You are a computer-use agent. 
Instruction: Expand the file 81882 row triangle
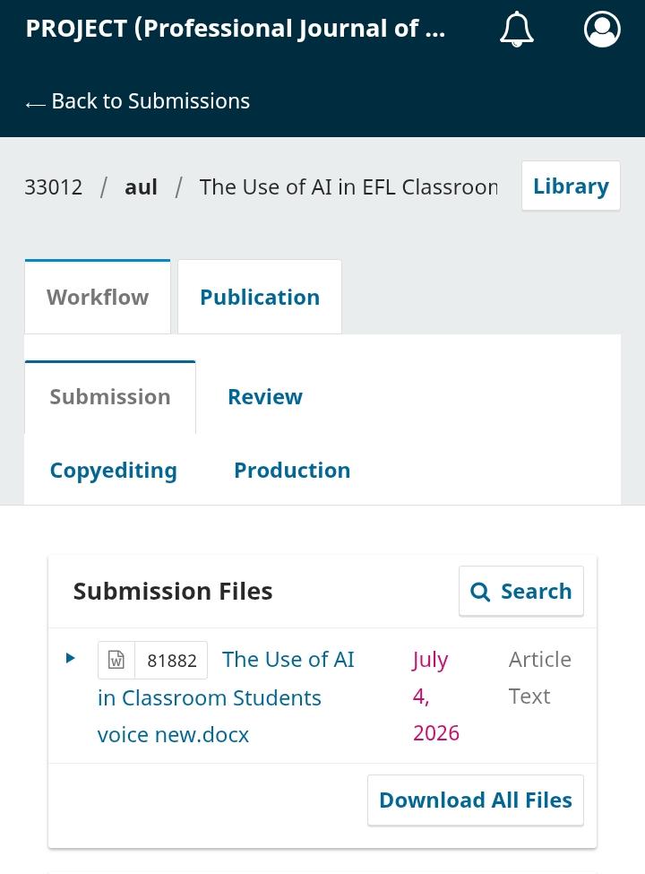[x=70, y=658]
